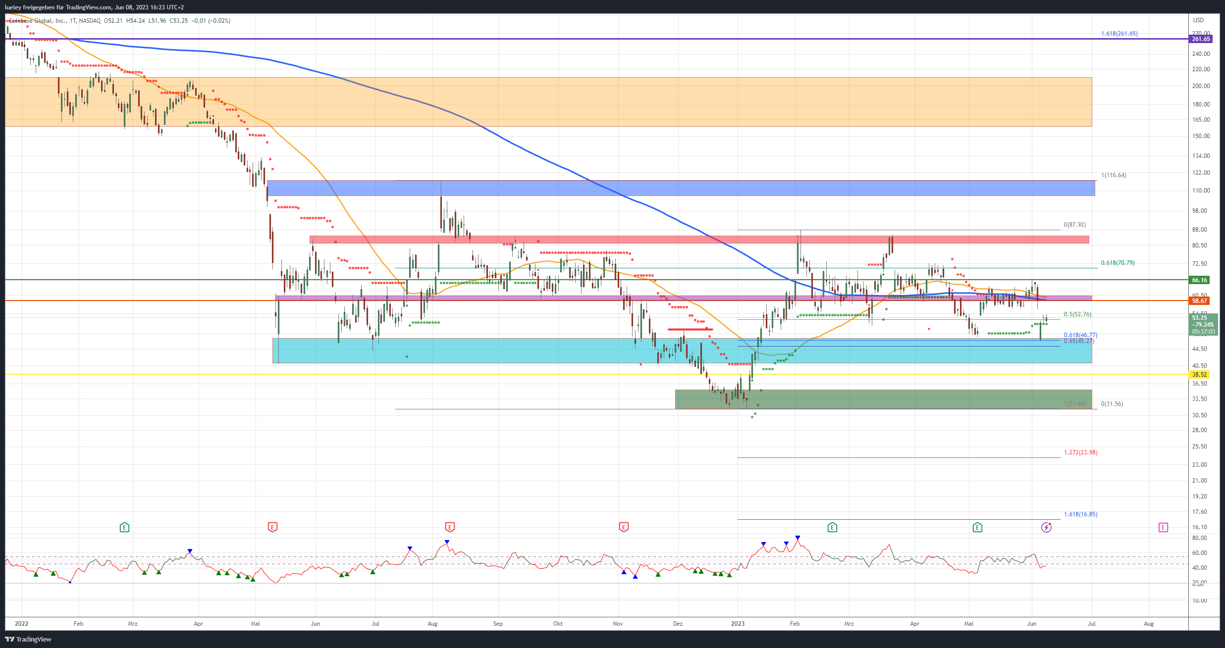Click the Dez label on time axis
The image size is (1225, 648).
678,624
